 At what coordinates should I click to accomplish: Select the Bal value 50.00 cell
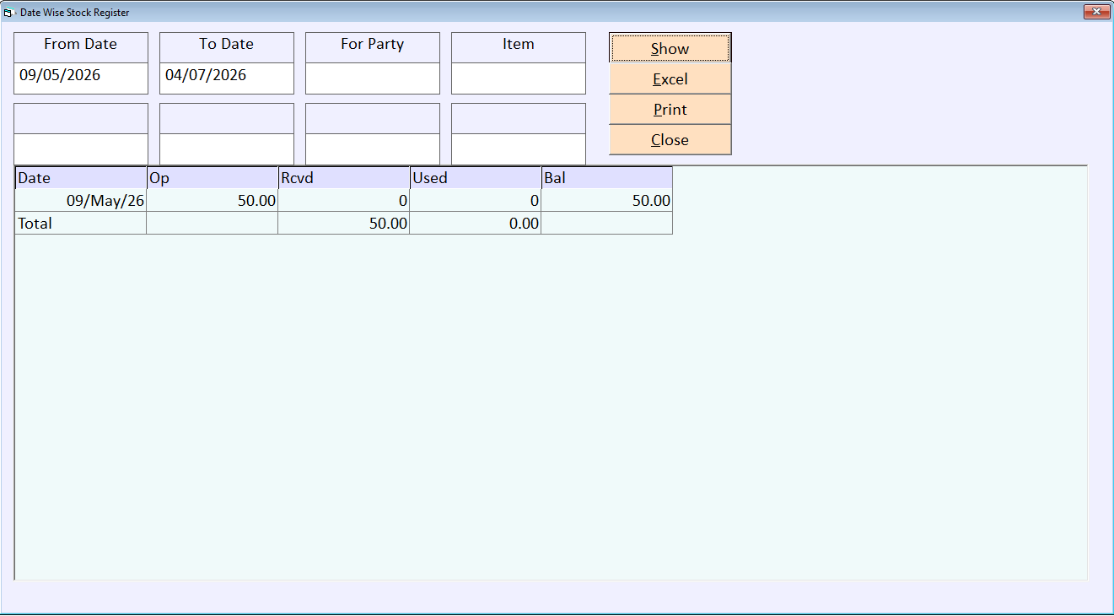607,201
